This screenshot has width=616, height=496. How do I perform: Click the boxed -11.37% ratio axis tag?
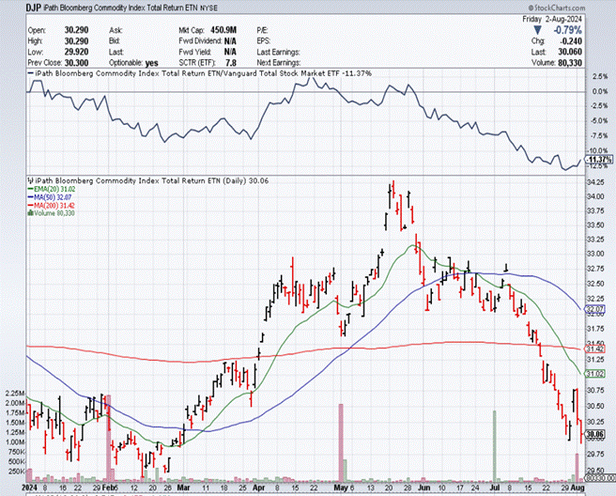[x=599, y=160]
